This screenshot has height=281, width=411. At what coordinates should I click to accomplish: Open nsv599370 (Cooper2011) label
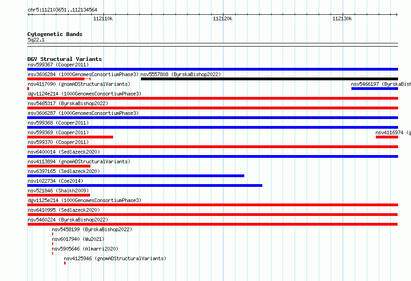pyautogui.click(x=58, y=142)
